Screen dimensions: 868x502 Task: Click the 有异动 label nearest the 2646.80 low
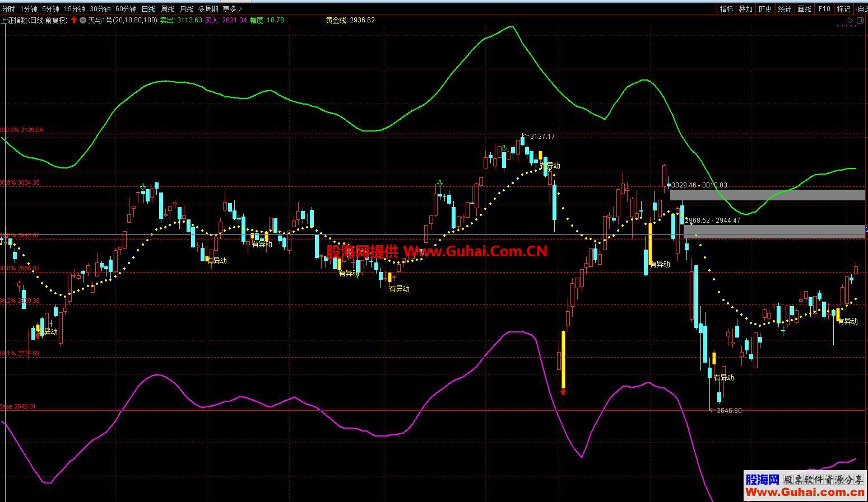pyautogui.click(x=723, y=378)
